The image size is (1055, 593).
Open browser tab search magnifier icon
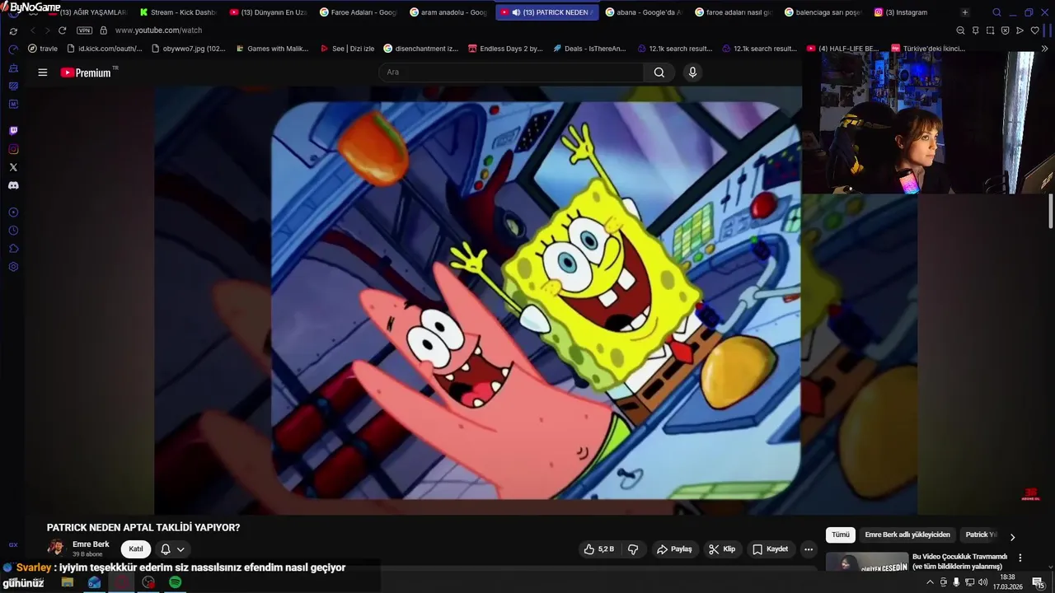pos(996,12)
